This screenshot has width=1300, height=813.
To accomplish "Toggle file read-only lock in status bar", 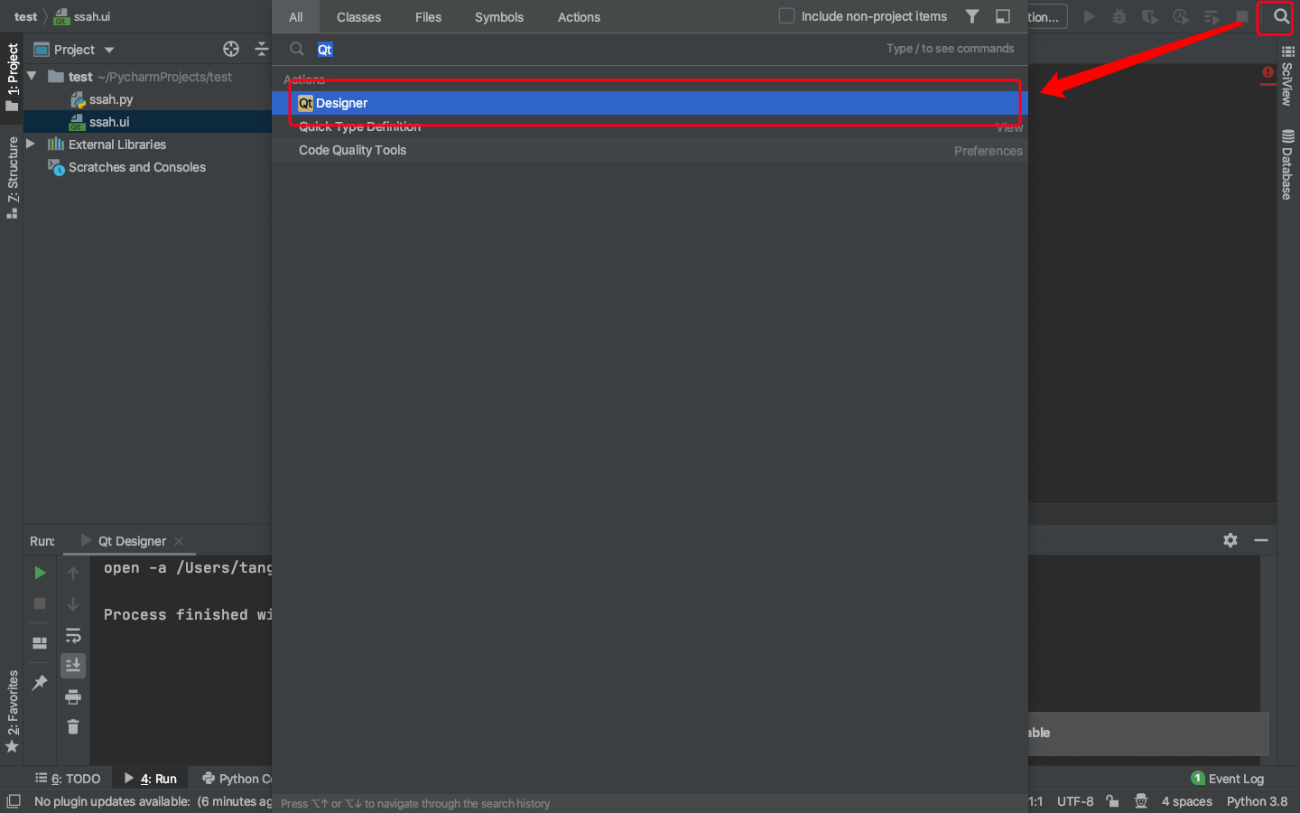I will point(1113,801).
